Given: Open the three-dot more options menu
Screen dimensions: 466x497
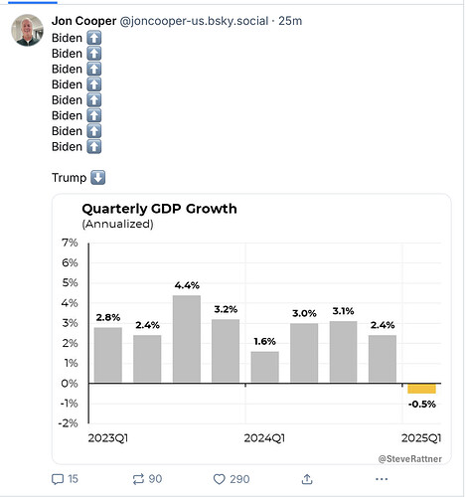Looking at the screenshot, I should pos(382,479).
